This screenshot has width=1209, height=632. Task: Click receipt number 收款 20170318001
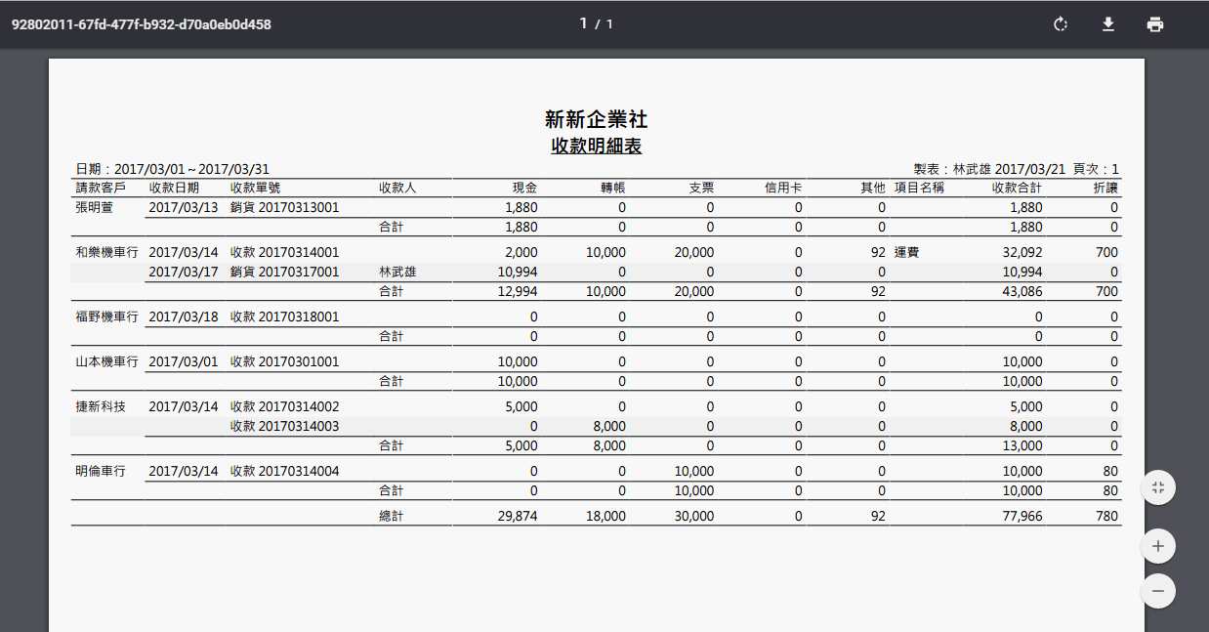[x=285, y=316]
